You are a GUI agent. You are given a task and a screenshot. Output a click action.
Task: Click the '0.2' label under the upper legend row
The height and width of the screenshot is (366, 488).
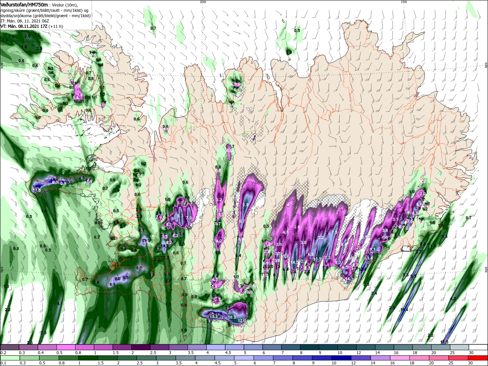tap(3, 353)
